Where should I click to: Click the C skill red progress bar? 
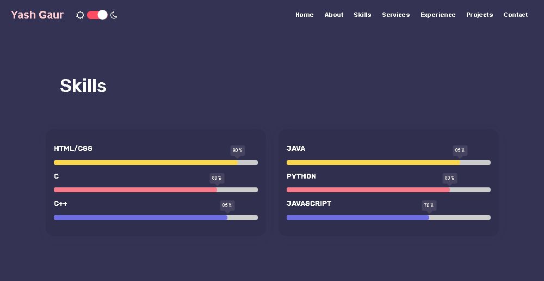click(135, 190)
